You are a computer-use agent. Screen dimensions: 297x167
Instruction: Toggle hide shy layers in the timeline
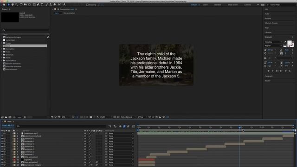[120, 126]
